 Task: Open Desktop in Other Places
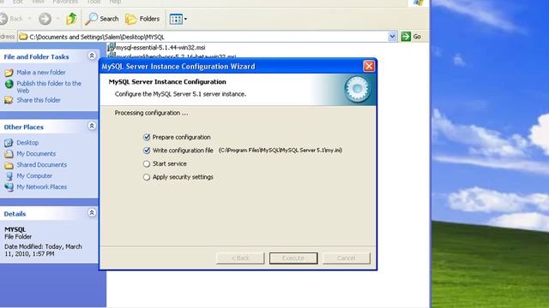(27, 143)
